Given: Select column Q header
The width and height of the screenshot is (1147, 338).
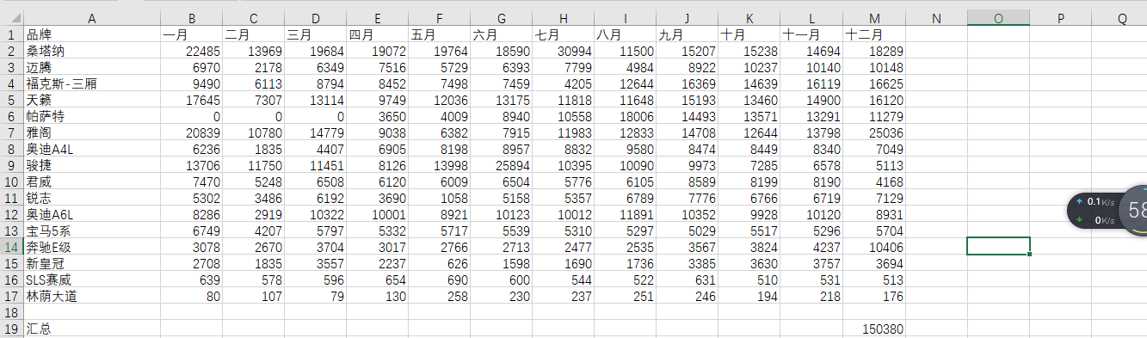Looking at the screenshot, I should pyautogui.click(x=1122, y=17).
